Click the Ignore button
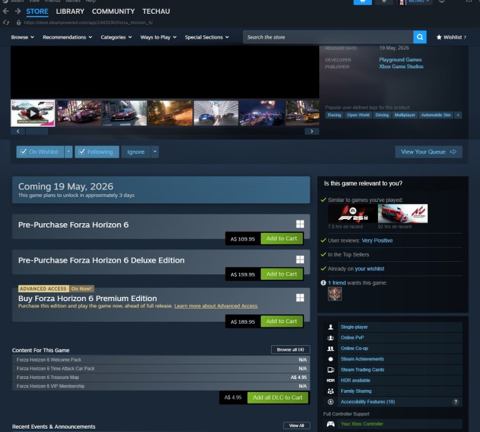This screenshot has width=480, height=432. pyautogui.click(x=136, y=152)
